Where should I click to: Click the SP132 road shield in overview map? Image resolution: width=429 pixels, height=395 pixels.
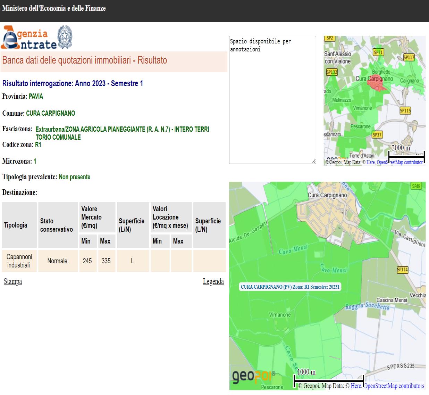coord(331,72)
